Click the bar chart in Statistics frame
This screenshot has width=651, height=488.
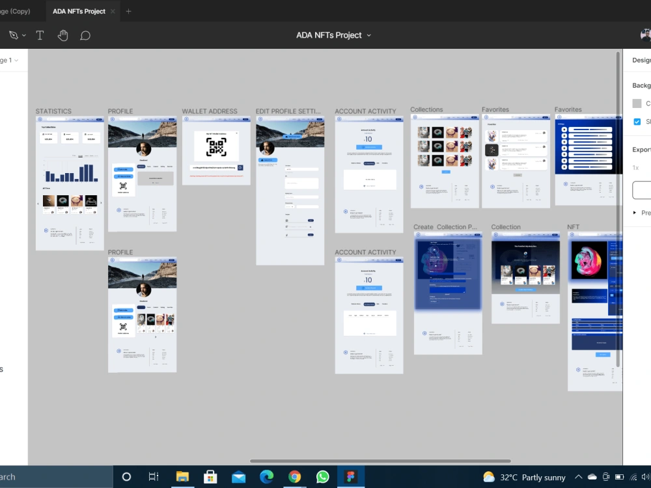72,172
